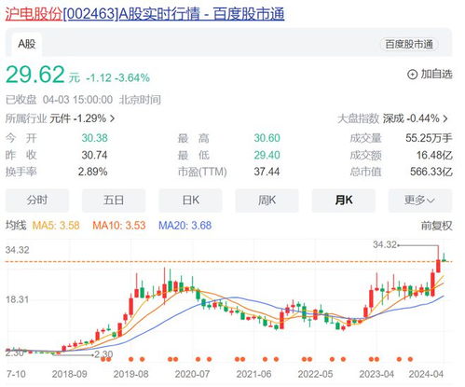Expand the chevron after 元件 -1.29%

click(113, 118)
